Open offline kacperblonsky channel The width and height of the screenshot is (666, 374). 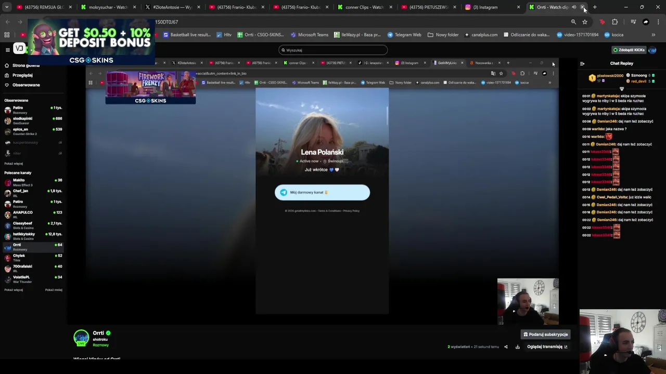[33, 142]
